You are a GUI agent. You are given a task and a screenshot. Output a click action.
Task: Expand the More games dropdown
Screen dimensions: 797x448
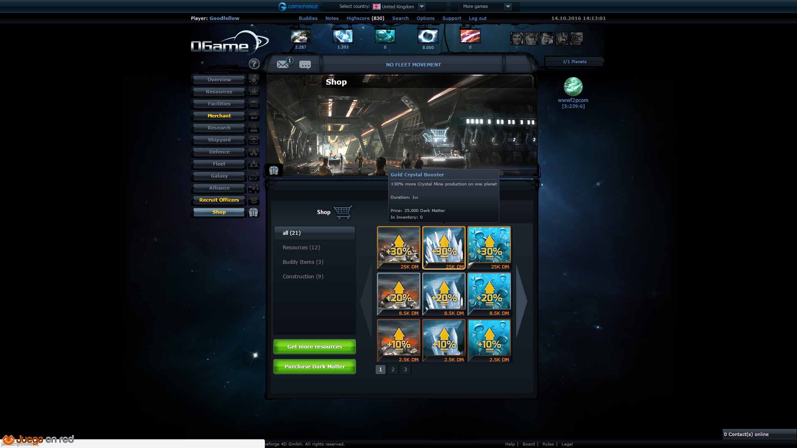(x=507, y=6)
